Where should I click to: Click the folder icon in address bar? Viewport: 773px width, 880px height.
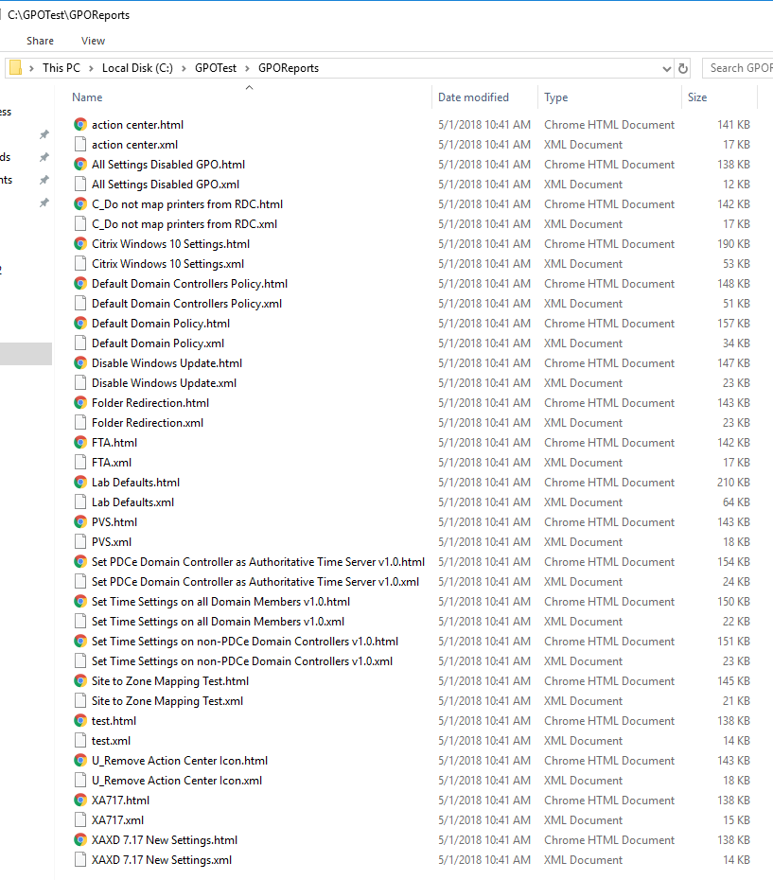pyautogui.click(x=15, y=68)
